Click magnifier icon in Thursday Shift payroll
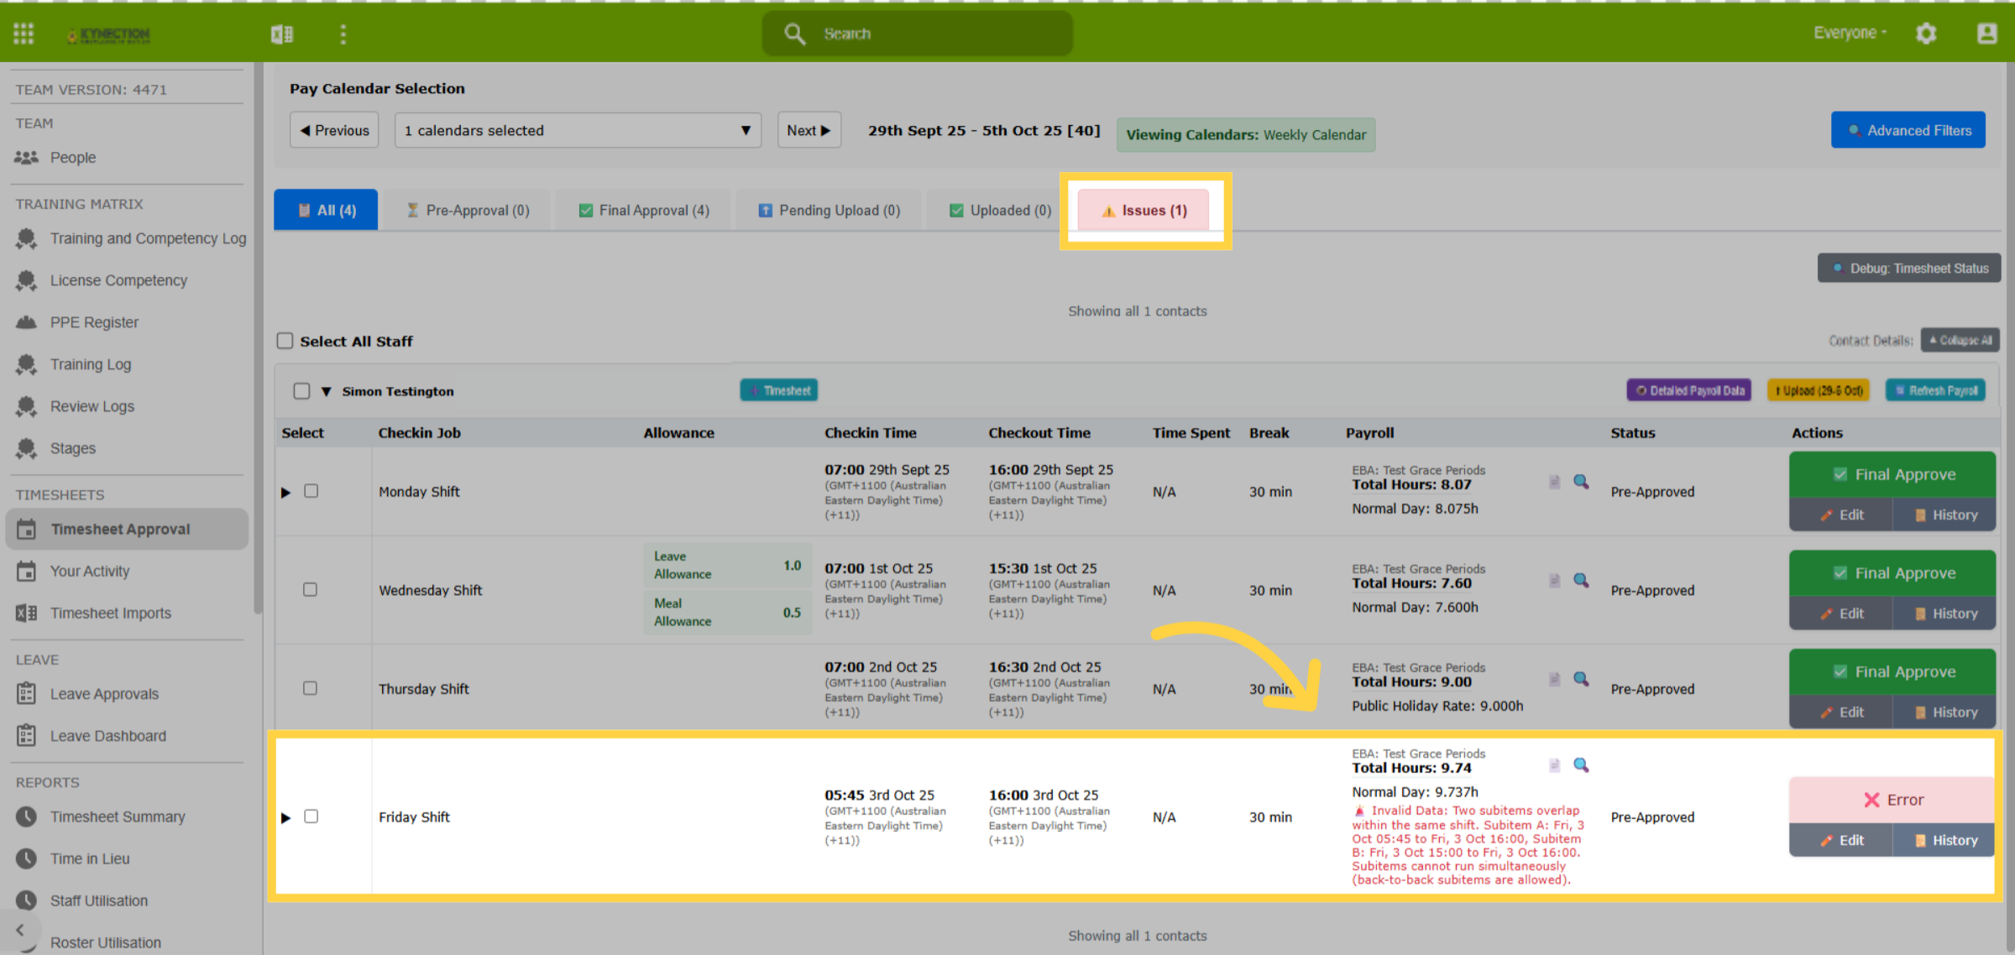The width and height of the screenshot is (2015, 955). tap(1581, 679)
